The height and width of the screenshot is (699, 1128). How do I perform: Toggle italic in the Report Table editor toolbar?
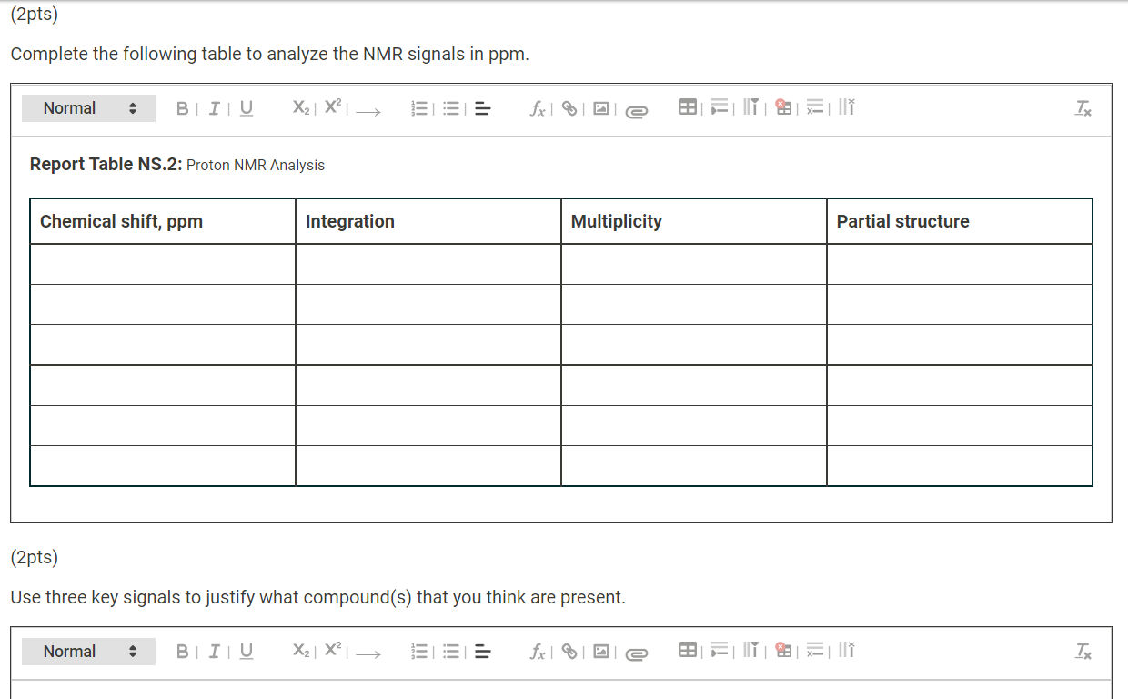pos(214,108)
